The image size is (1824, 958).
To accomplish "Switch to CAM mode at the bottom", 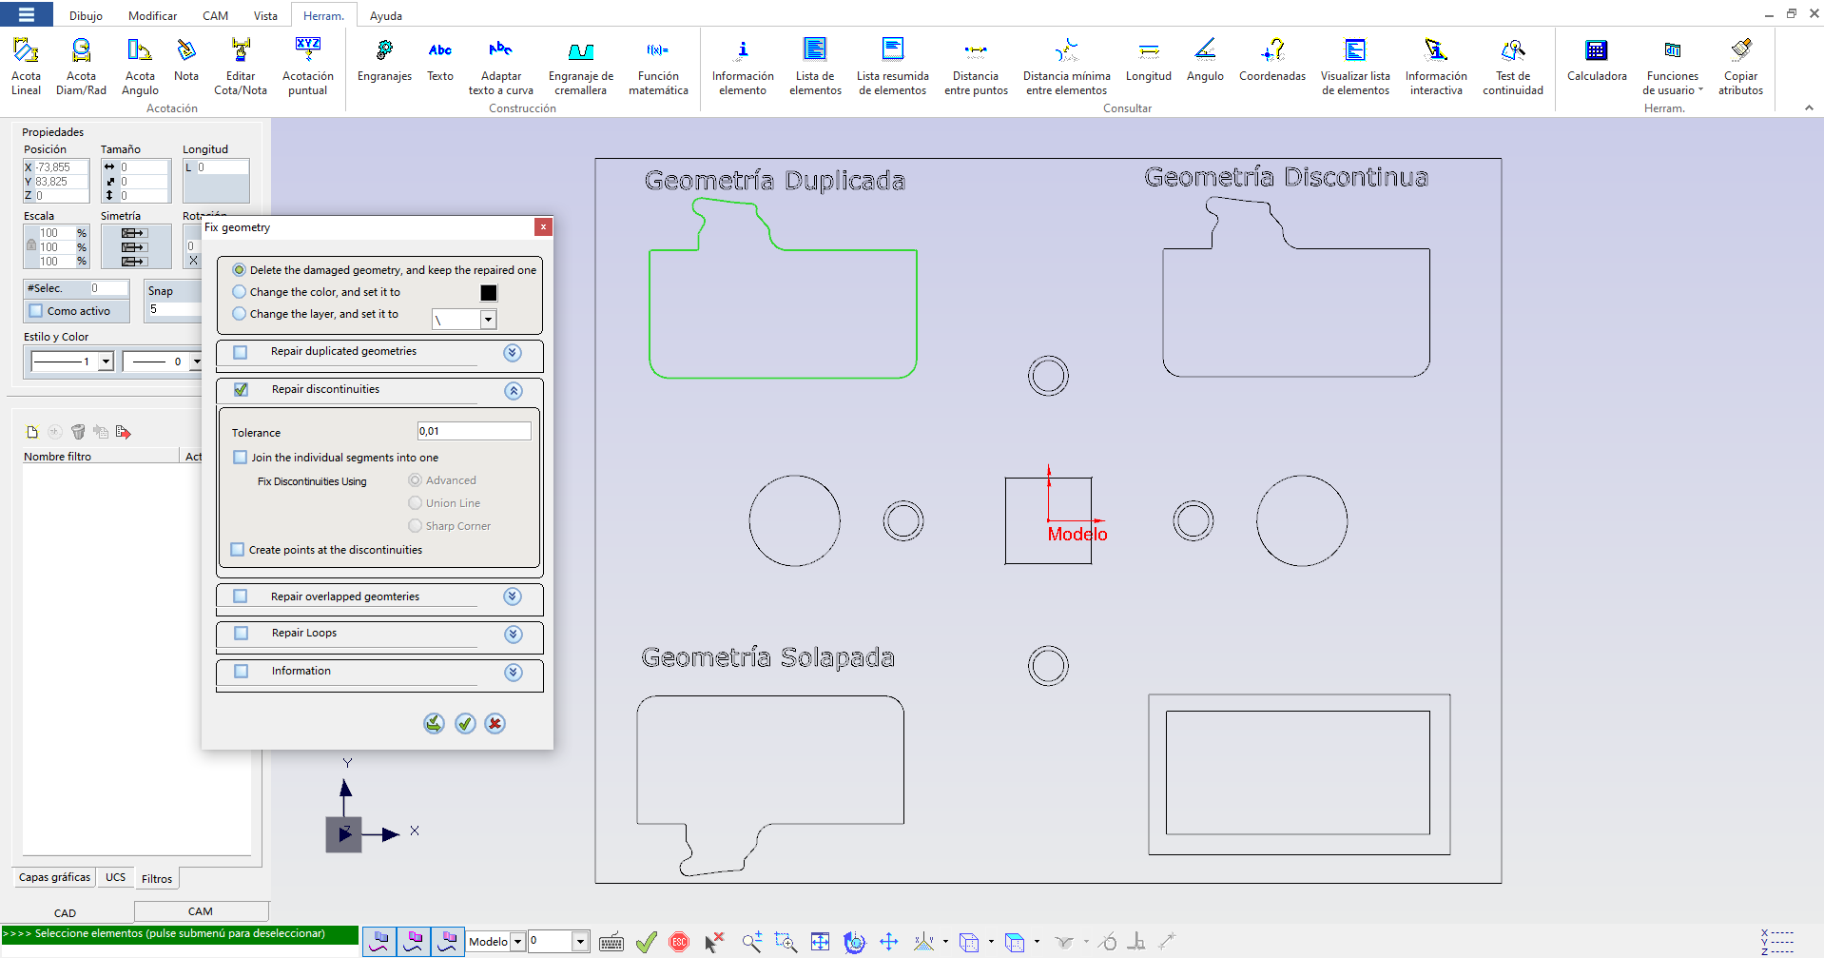I will point(200,910).
